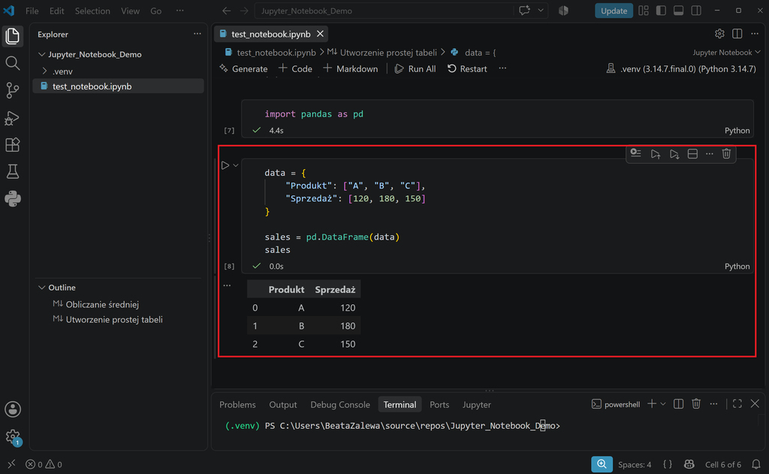Image resolution: width=769 pixels, height=474 pixels.
Task: Select kernel .venv Python 3.14.7
Action: pos(681,68)
